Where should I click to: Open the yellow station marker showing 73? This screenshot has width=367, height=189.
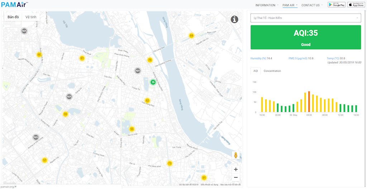click(x=170, y=163)
